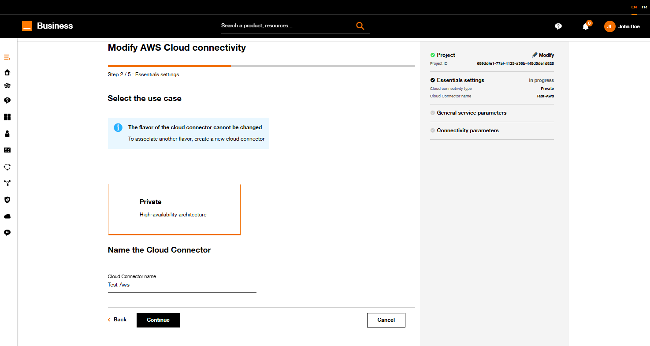Click the Continue button

pyautogui.click(x=158, y=320)
